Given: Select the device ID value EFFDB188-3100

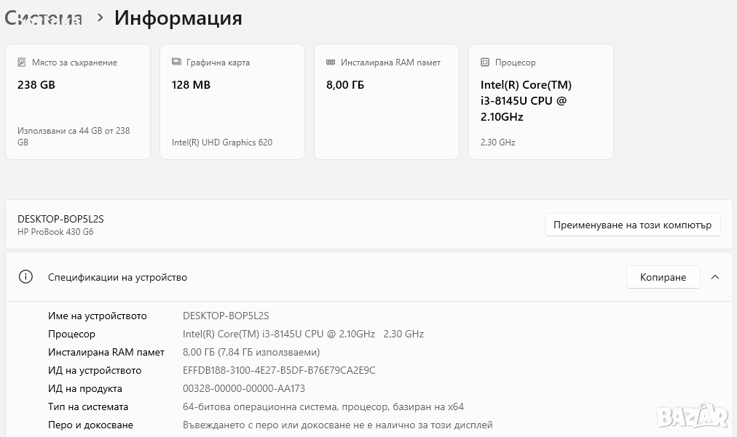Looking at the screenshot, I should tap(279, 371).
